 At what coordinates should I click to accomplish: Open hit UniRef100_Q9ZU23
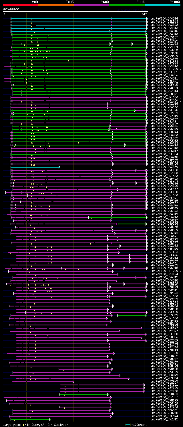coord(164,44)
